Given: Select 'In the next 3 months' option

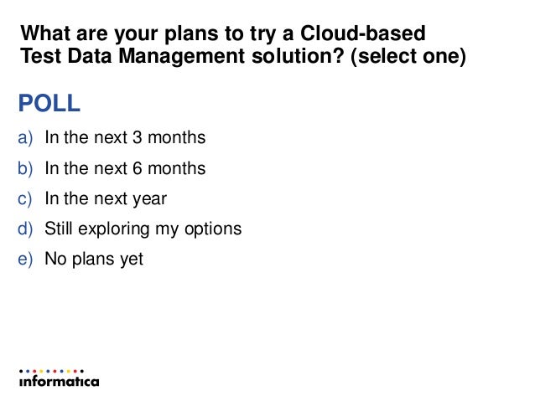Looking at the screenshot, I should (125, 137).
